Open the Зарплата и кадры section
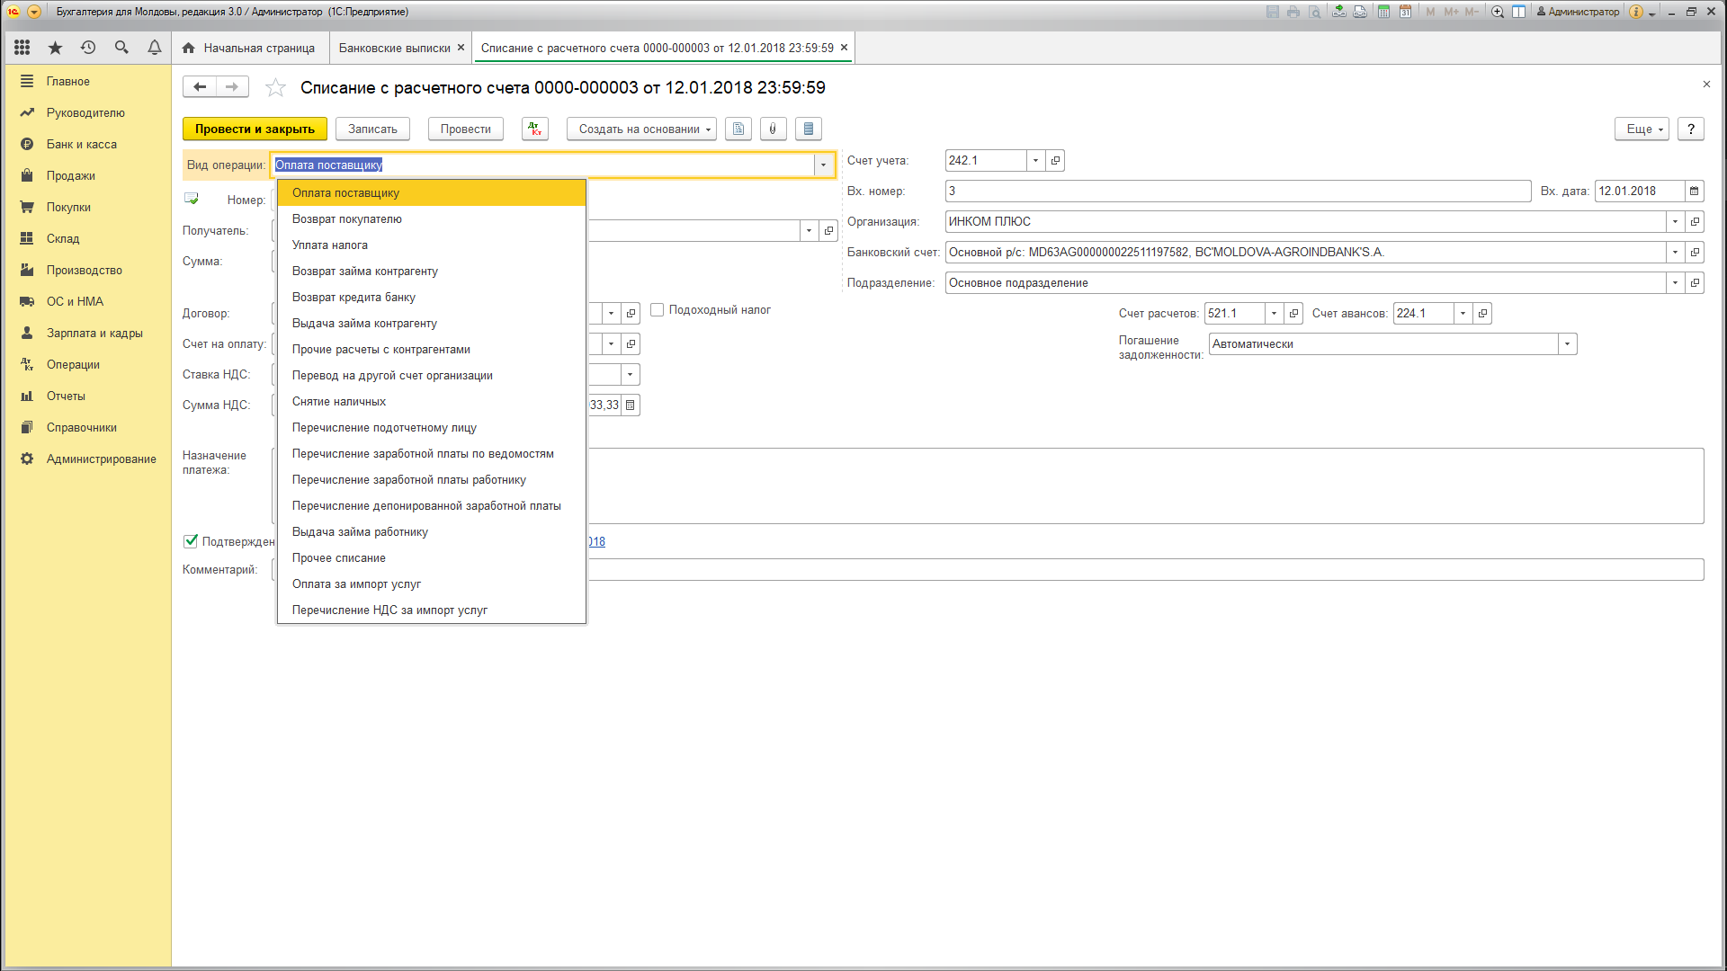Screen dimensions: 1727x971 (x=94, y=333)
